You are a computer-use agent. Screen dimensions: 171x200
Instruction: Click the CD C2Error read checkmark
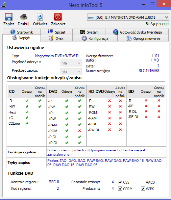pyautogui.click(x=27, y=123)
